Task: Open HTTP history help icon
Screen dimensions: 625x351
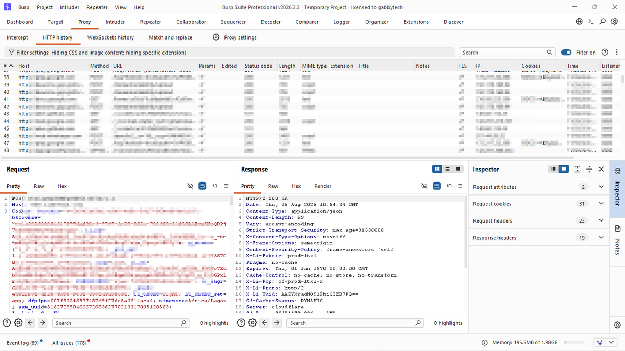Action: (x=605, y=53)
